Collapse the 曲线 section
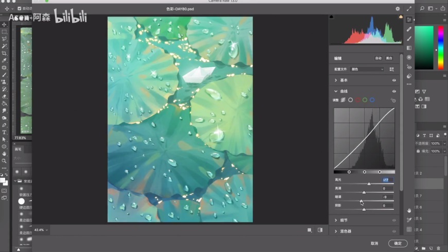 pos(336,91)
